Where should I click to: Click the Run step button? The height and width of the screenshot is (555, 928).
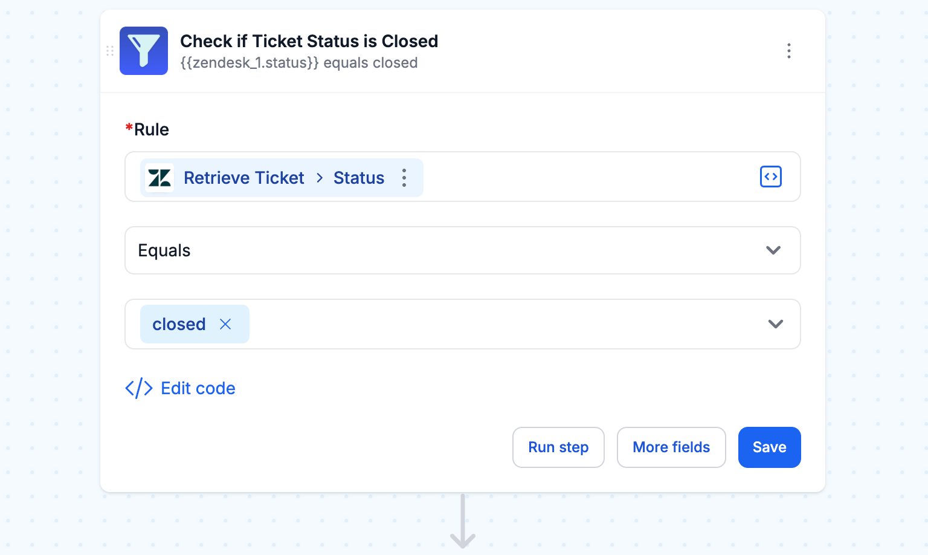coord(558,447)
